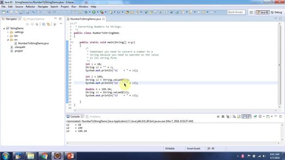Open PowerPoint from the taskbar
Screen dimensions: 285x160
(x=70, y=156)
